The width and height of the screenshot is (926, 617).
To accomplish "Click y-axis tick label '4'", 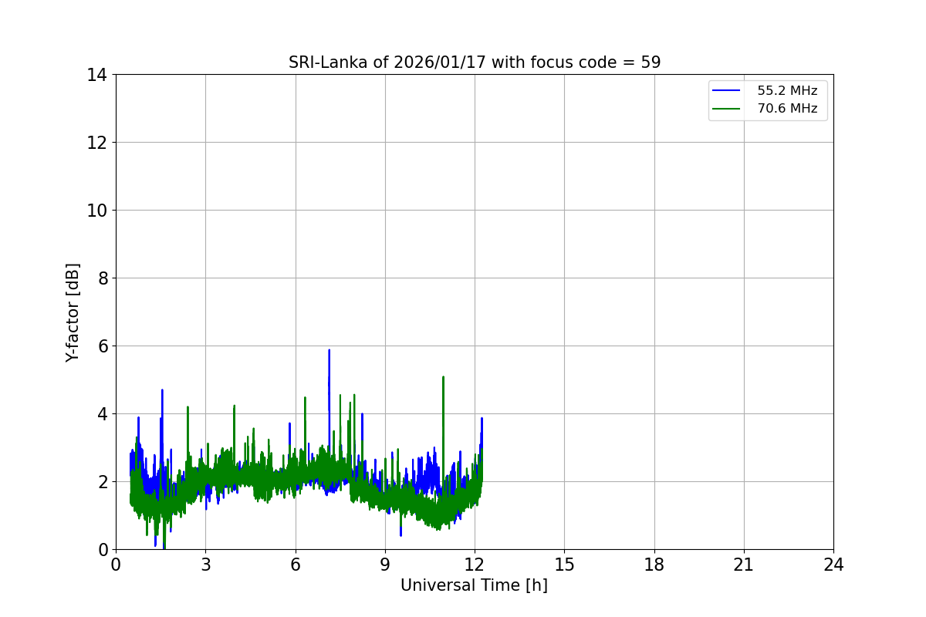I will [x=102, y=414].
